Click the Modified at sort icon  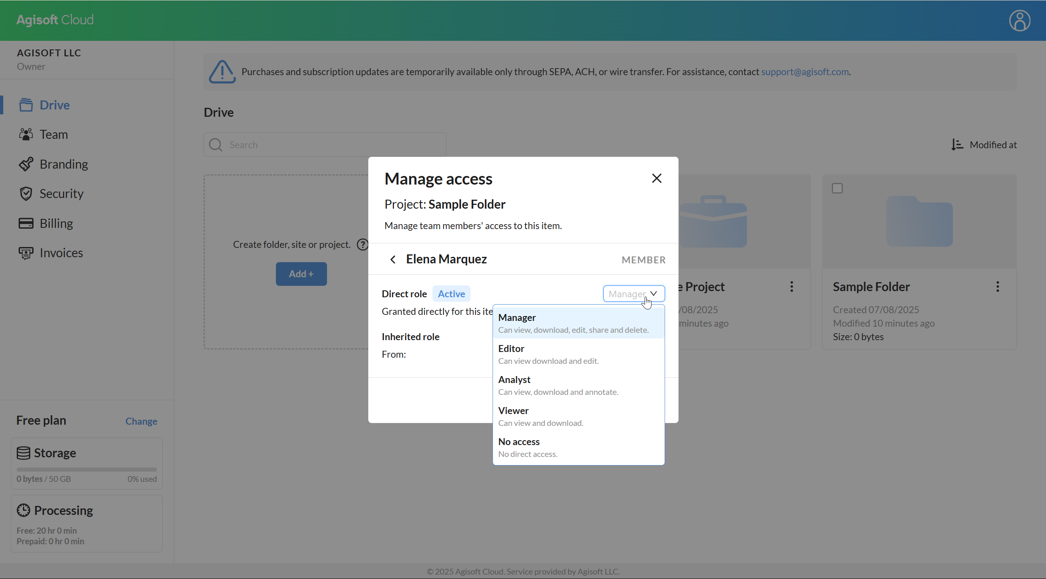click(957, 145)
